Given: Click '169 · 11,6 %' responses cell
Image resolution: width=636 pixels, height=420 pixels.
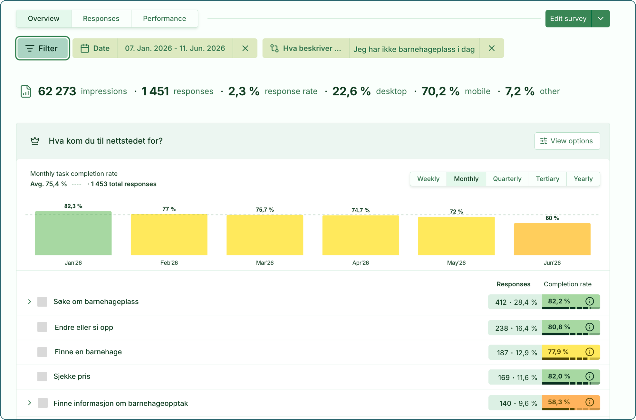Looking at the screenshot, I should 516,377.
